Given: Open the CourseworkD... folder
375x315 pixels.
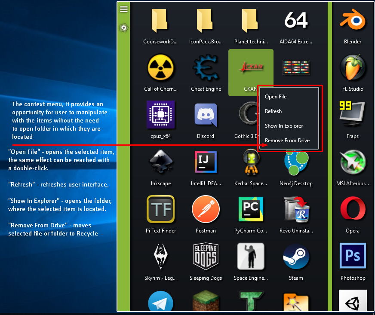Looking at the screenshot, I should click(x=160, y=21).
